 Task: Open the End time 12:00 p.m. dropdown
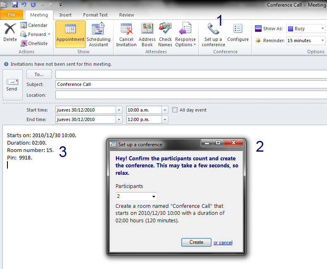[165, 119]
